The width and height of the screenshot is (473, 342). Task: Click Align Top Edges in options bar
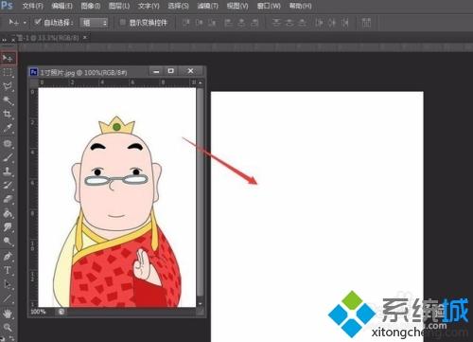tap(185, 23)
